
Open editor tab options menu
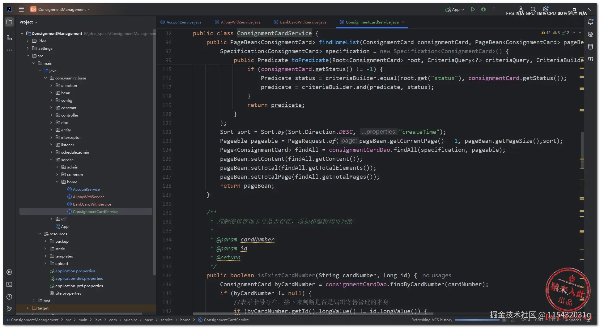point(578,22)
